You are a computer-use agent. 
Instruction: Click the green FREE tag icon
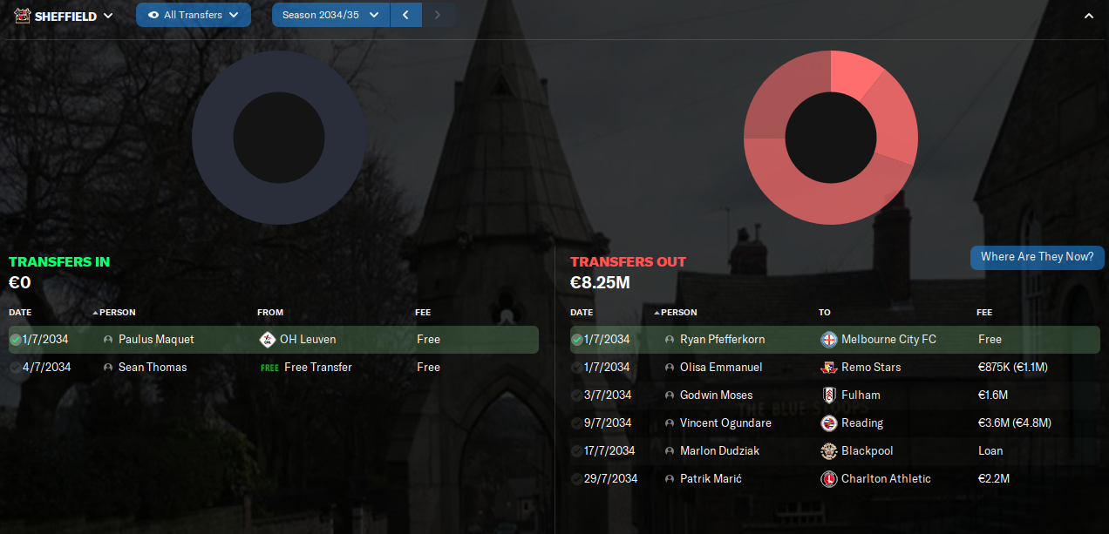tap(269, 368)
